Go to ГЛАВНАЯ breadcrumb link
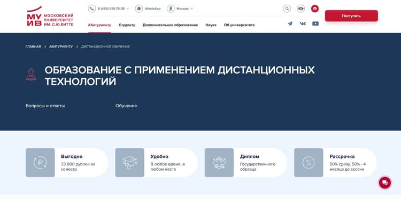Viewport: 401px width, 199px height. click(33, 47)
